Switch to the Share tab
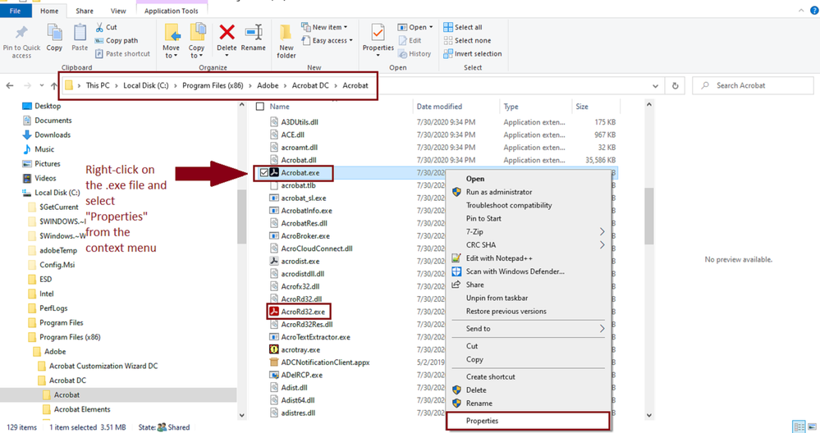Viewport: 820px width, 433px height. point(85,11)
